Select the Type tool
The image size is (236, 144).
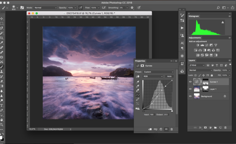(x=1, y=105)
